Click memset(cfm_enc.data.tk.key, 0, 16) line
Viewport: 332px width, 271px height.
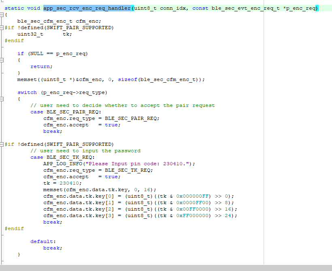click(100, 190)
